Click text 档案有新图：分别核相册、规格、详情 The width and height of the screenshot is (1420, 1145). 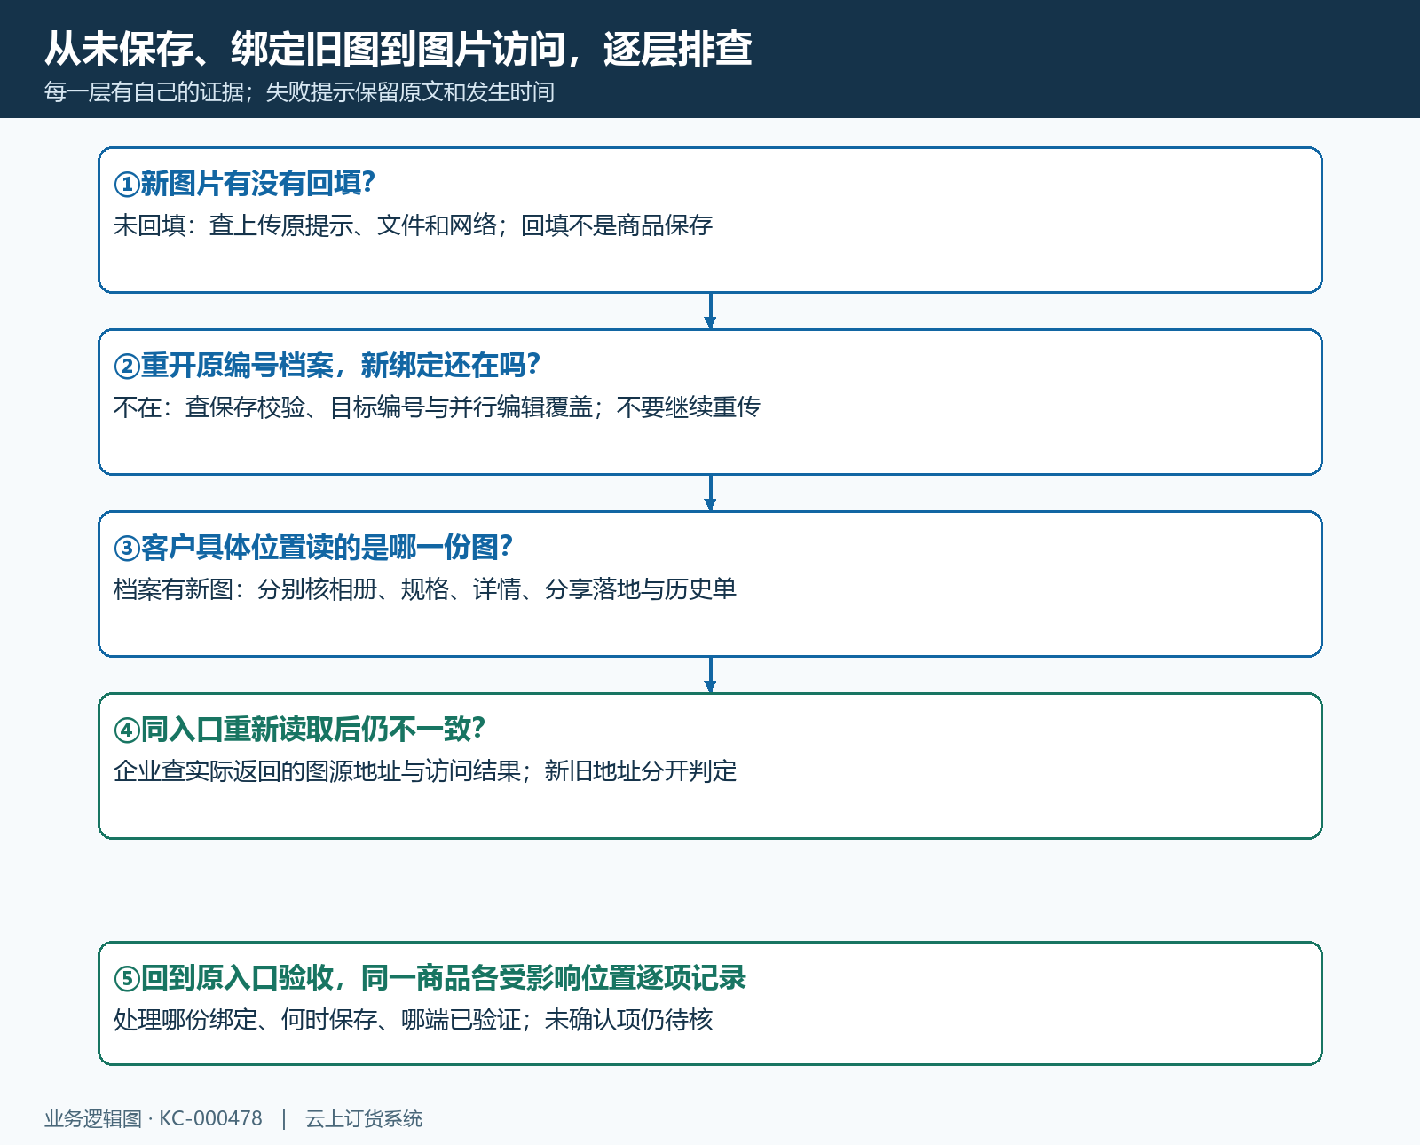coord(318,589)
